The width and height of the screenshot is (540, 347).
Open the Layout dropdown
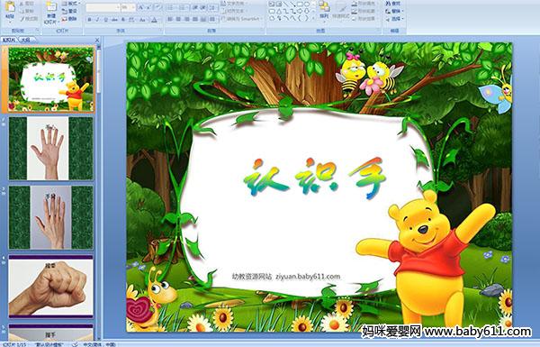(x=71, y=4)
